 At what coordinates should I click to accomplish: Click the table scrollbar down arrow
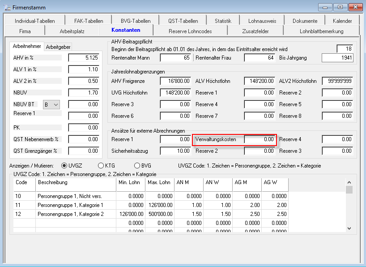pyautogui.click(x=349, y=228)
